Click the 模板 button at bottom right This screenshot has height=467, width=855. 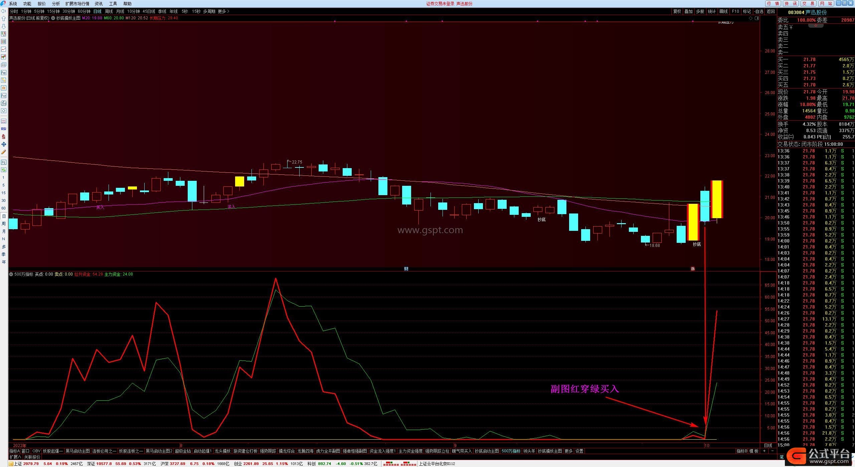[x=754, y=451]
